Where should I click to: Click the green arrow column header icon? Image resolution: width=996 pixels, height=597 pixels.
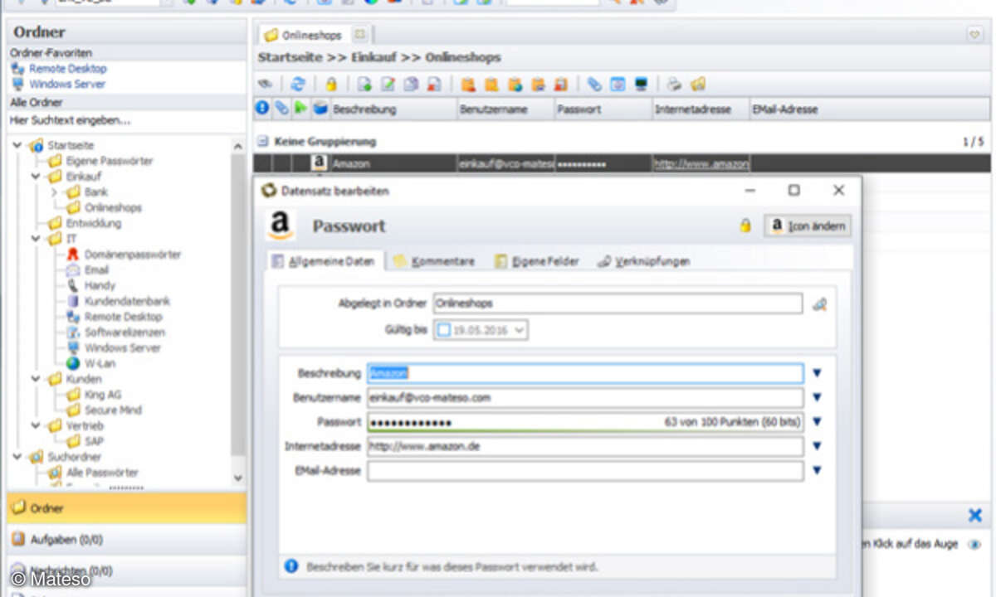300,108
